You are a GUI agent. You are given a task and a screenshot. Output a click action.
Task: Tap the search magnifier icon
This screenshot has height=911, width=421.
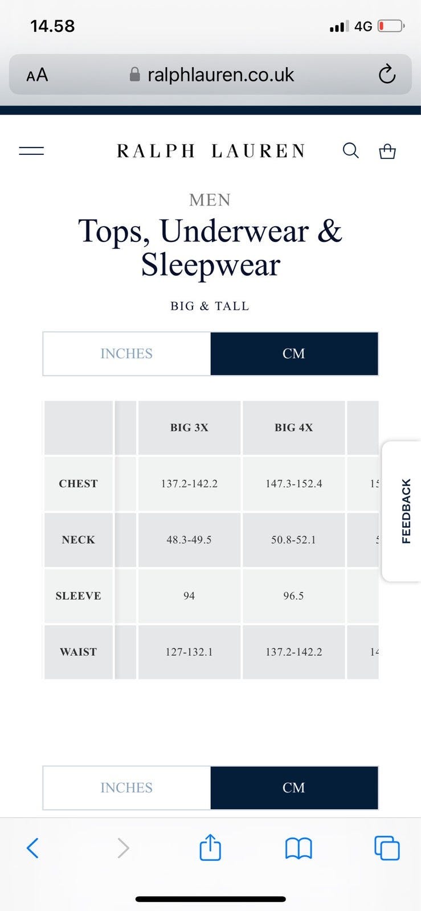(x=350, y=151)
